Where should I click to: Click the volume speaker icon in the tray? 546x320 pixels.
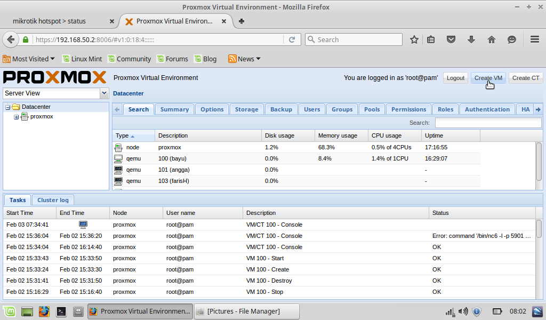pyautogui.click(x=463, y=311)
